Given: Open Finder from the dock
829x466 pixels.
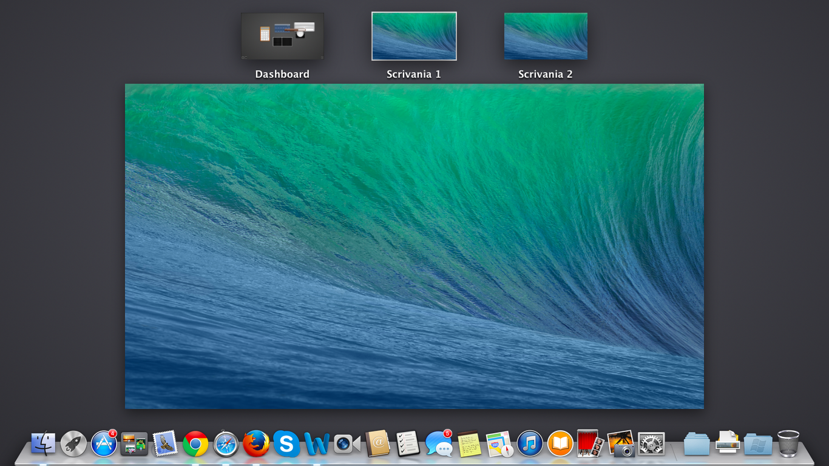Looking at the screenshot, I should click(43, 444).
